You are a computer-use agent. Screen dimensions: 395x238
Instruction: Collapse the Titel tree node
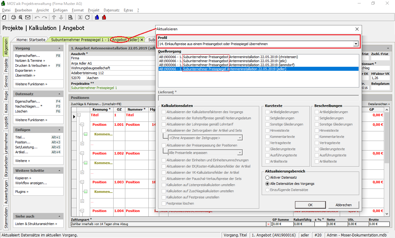point(79,115)
